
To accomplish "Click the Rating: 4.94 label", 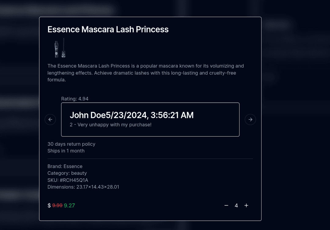I will click(75, 99).
